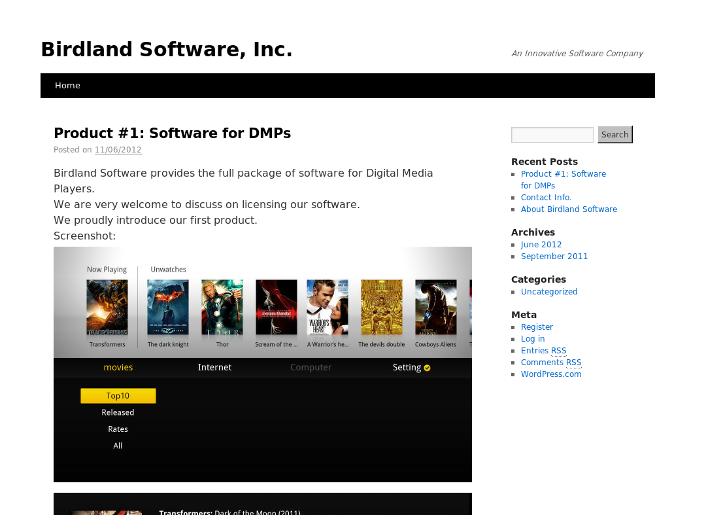The height and width of the screenshot is (515, 706).
Task: Click the highlighted Top10 button
Action: (x=118, y=396)
